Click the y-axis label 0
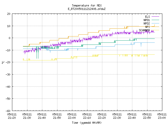 point(10,38)
